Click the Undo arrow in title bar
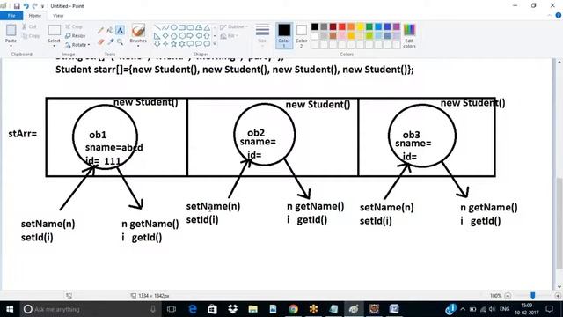 26,6
